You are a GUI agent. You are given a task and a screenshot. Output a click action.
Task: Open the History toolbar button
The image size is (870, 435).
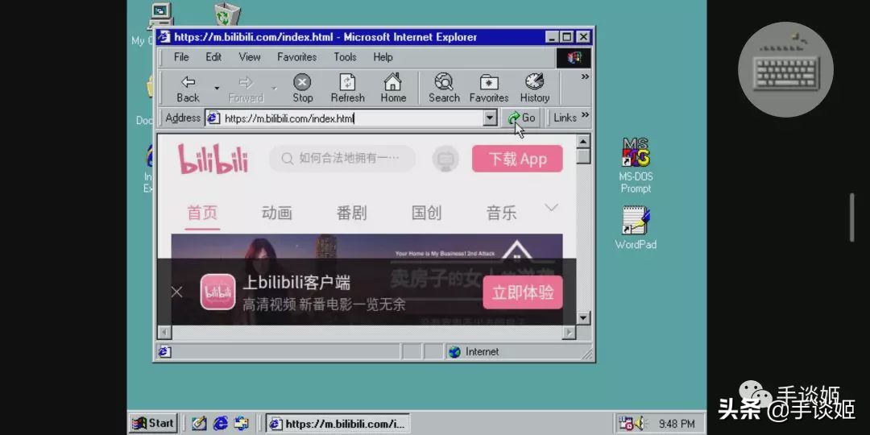pos(534,88)
